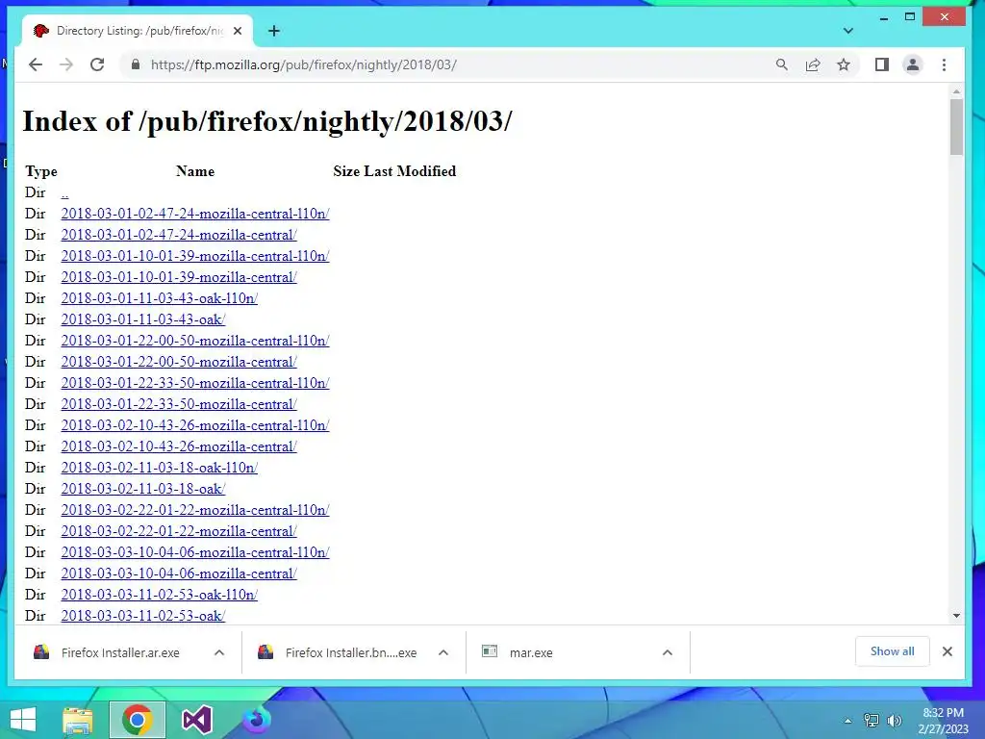Open Chrome's three-dot menu

[944, 64]
